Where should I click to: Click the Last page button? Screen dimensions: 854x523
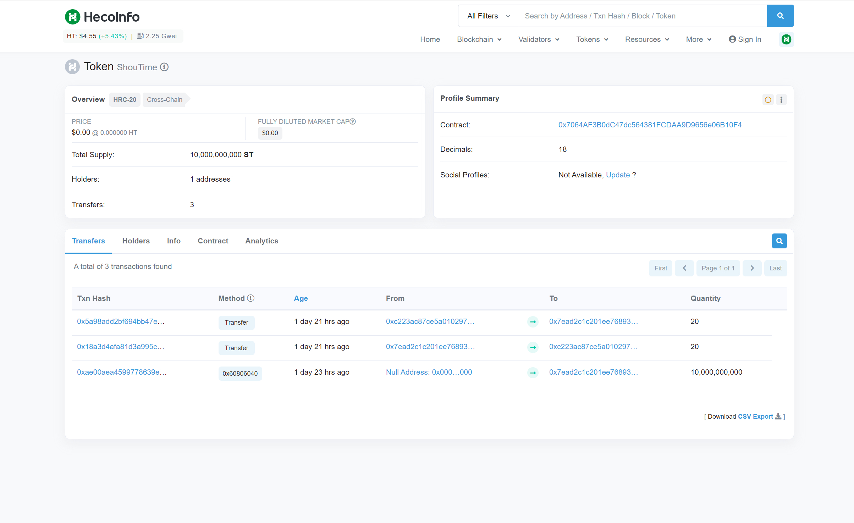pos(775,268)
